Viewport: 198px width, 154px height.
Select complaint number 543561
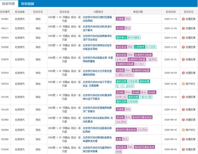coord(5,19)
